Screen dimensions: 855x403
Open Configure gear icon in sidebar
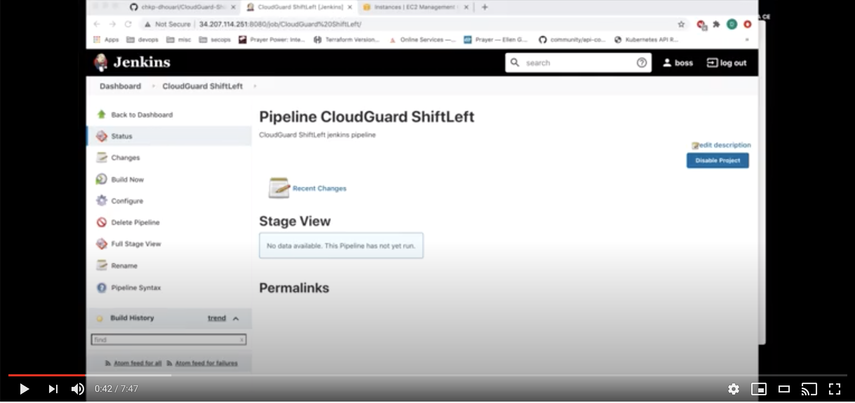point(101,200)
